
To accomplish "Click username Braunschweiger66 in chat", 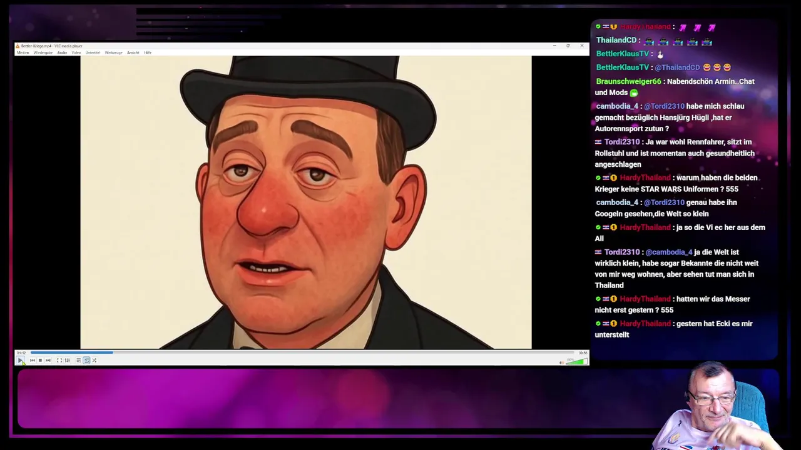I will coord(628,81).
